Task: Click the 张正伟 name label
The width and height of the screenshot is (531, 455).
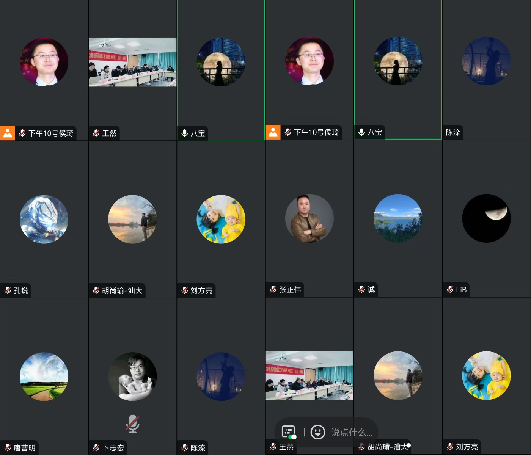Action: click(x=290, y=290)
